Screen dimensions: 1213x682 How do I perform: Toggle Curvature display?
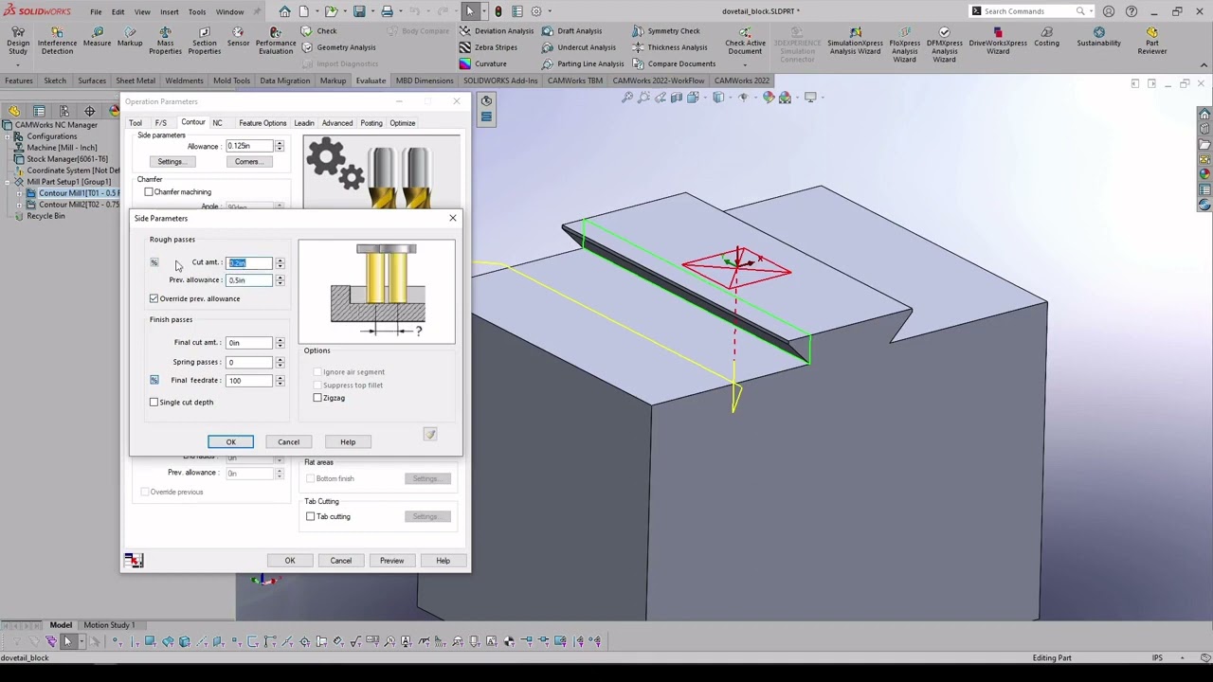[483, 63]
